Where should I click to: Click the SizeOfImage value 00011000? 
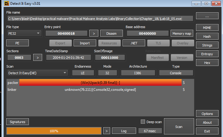point(110,58)
